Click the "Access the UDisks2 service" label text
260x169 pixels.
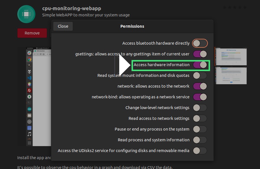pos(123,151)
